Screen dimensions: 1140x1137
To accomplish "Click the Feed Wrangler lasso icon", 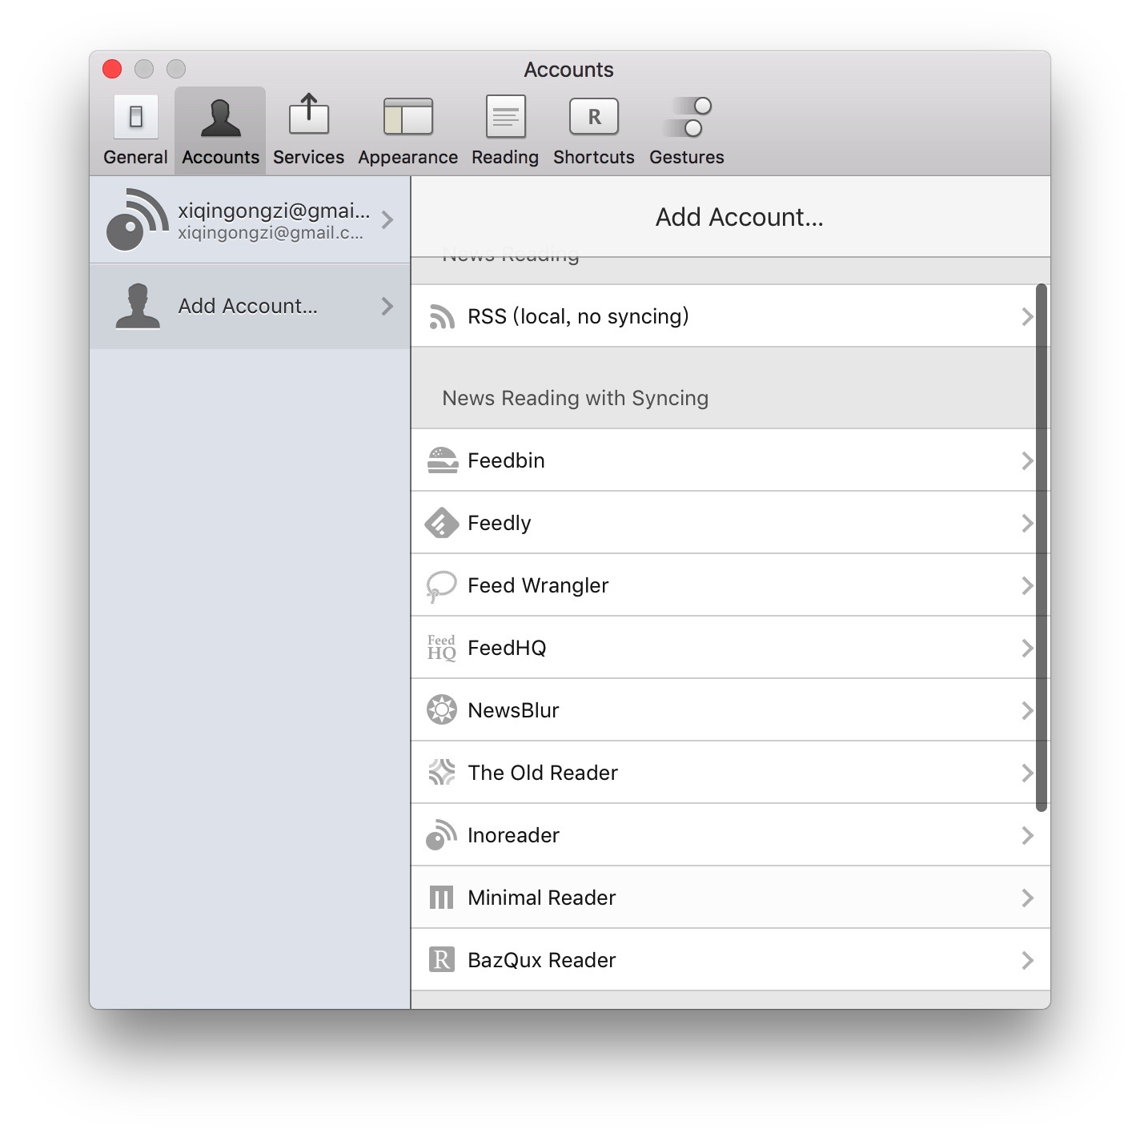I will click(x=441, y=586).
